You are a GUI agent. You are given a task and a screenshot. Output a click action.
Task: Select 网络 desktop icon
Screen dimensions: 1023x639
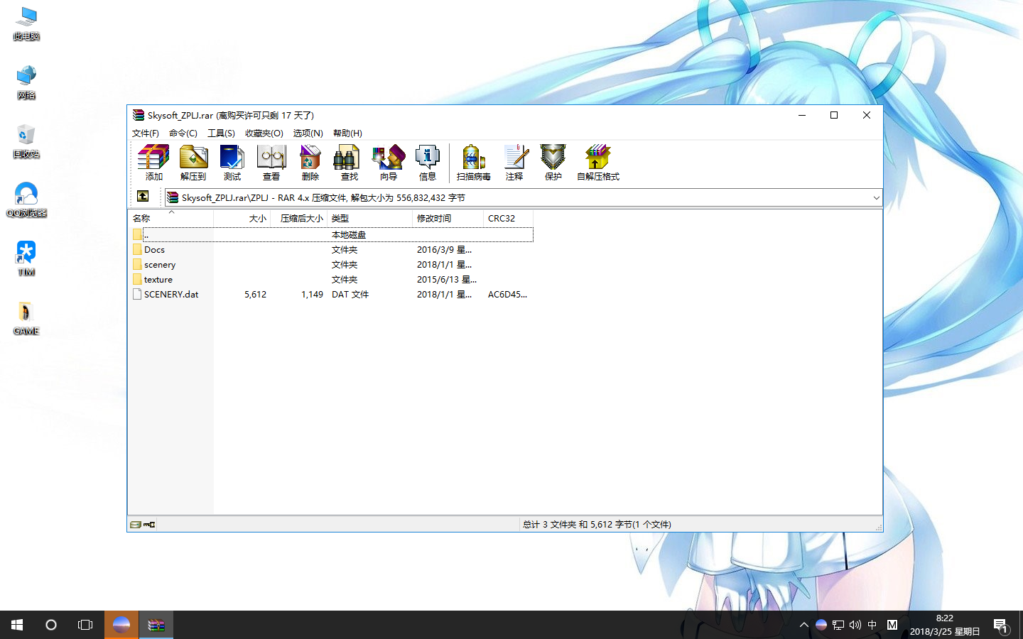[x=26, y=82]
